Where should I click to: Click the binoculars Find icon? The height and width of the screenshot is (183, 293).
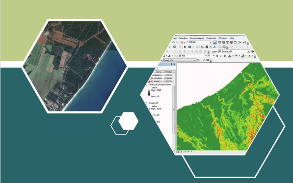pos(207,47)
